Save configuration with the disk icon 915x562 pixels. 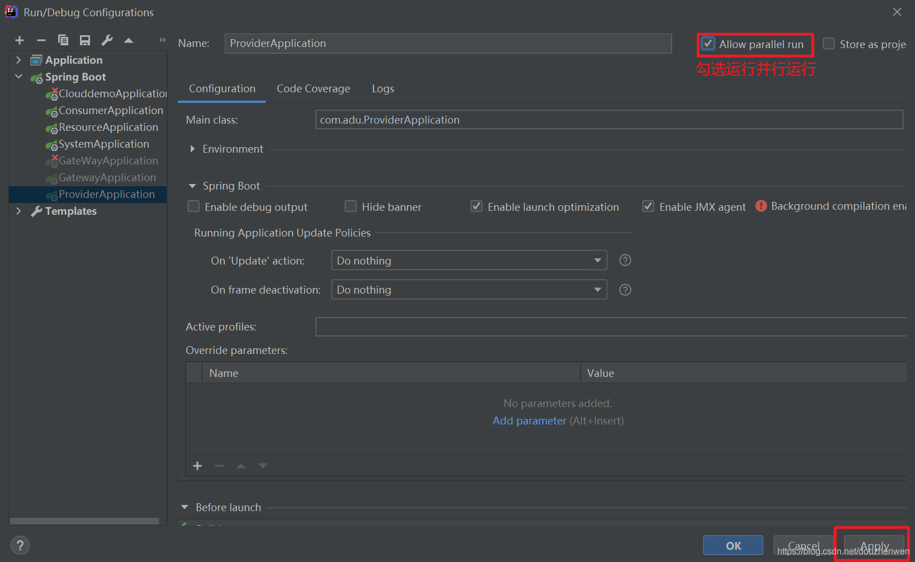[x=85, y=40]
